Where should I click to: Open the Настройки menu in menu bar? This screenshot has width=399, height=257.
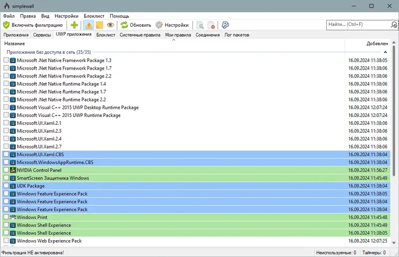[66, 16]
